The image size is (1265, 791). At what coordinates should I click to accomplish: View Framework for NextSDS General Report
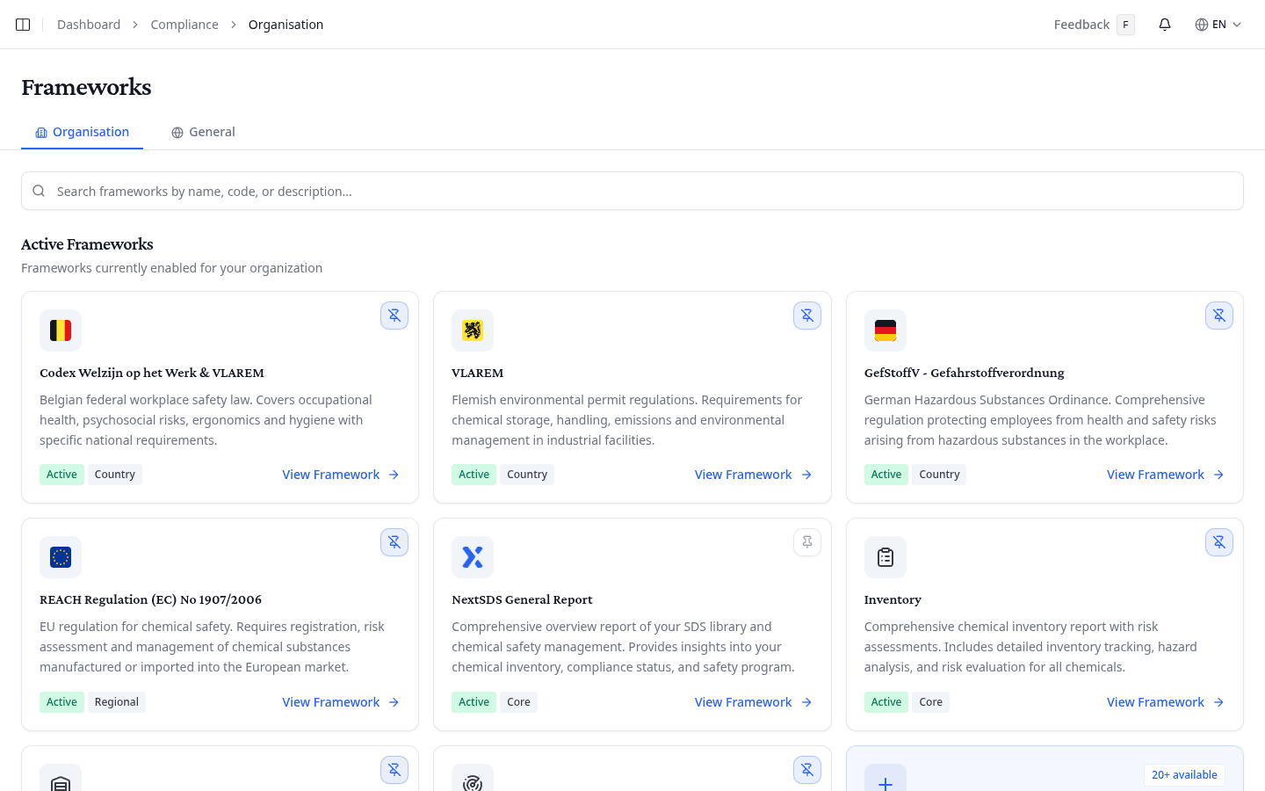[754, 702]
